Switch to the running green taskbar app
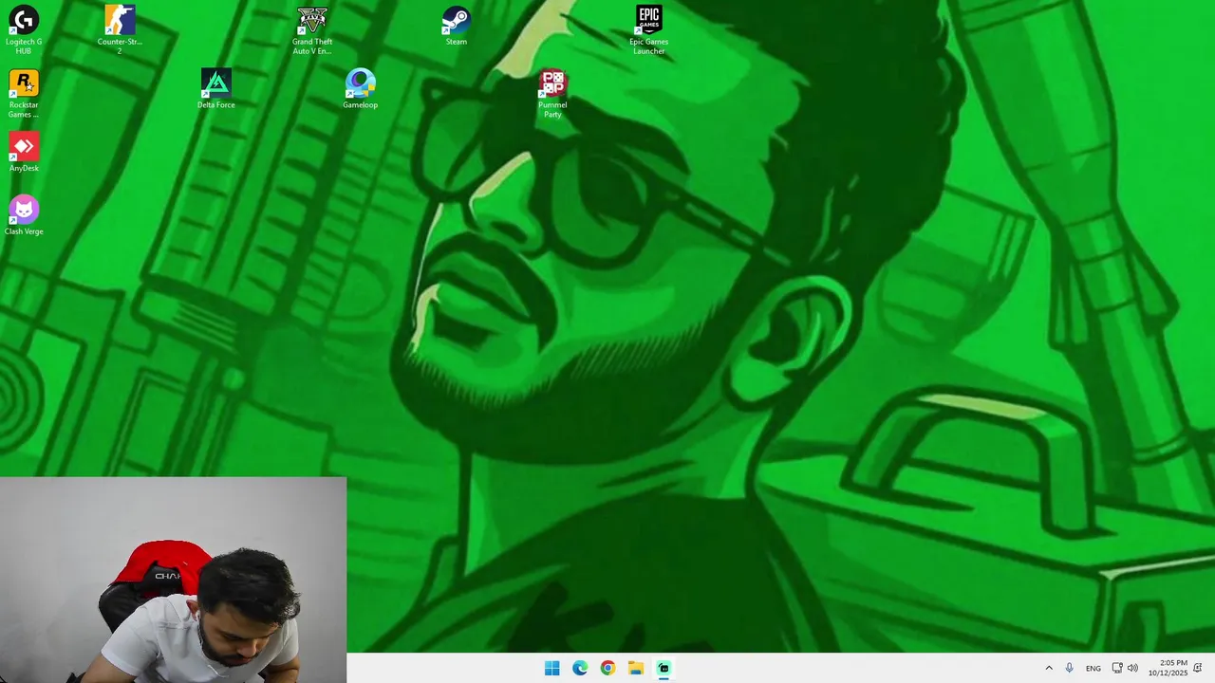This screenshot has width=1215, height=683. 664,669
